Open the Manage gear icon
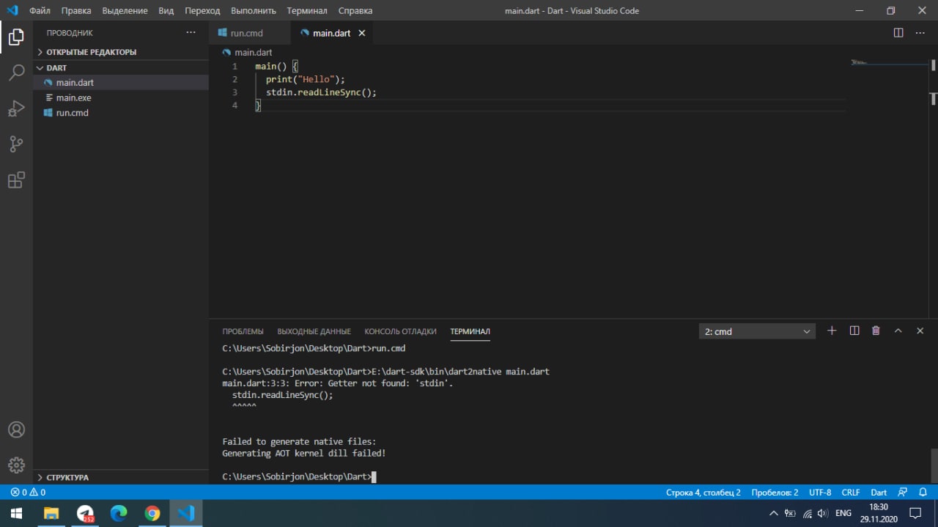 pyautogui.click(x=16, y=465)
